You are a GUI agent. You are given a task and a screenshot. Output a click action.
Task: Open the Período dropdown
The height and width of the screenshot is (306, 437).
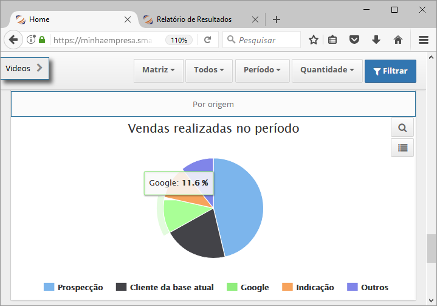[262, 71]
